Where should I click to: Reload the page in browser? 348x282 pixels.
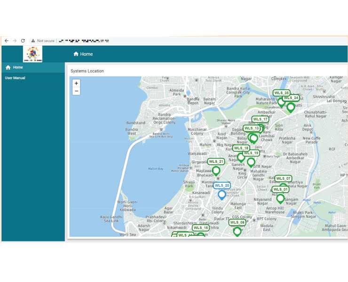click(x=23, y=41)
